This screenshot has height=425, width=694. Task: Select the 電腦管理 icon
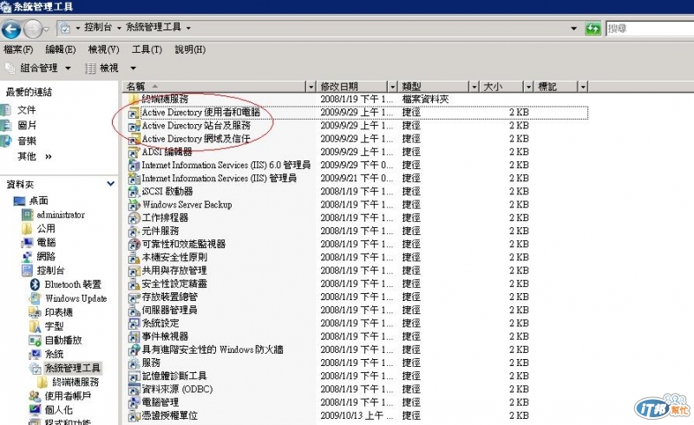click(134, 402)
